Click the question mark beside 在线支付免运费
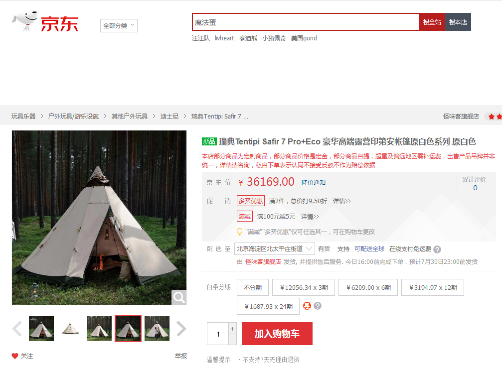 pos(437,249)
